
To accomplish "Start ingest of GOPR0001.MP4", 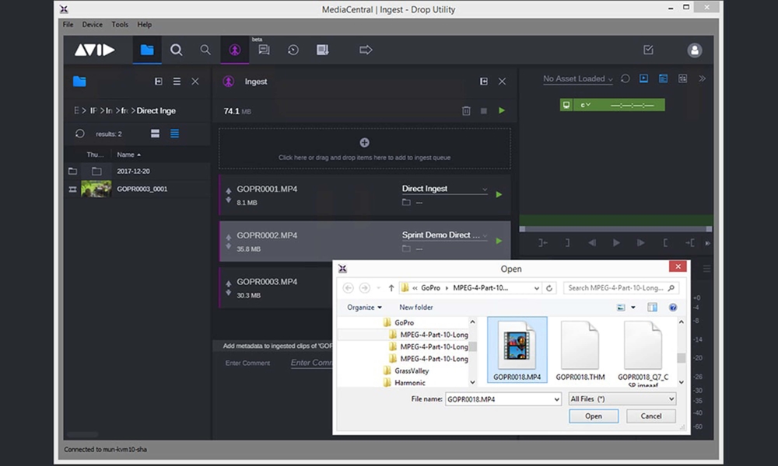I will coord(499,195).
